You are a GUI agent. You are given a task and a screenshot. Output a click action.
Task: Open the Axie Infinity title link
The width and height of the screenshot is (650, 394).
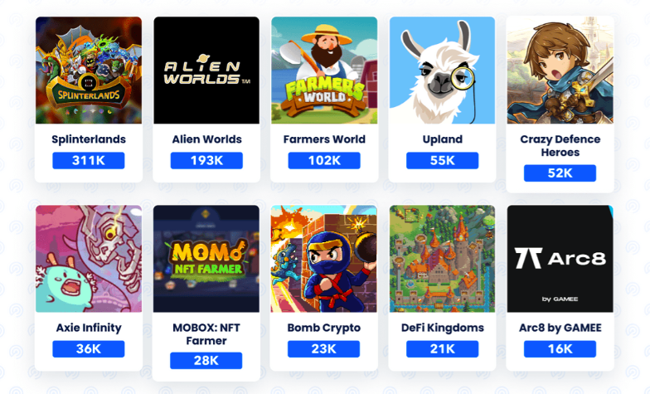(89, 328)
